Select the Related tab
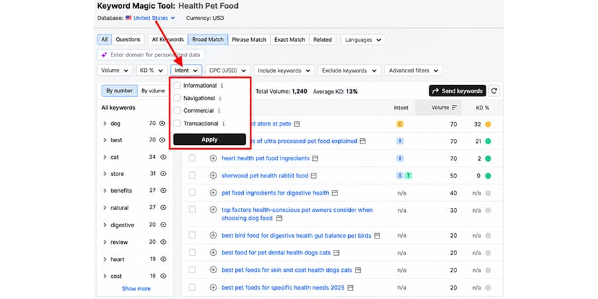This screenshot has height=299, width=598. 322,40
